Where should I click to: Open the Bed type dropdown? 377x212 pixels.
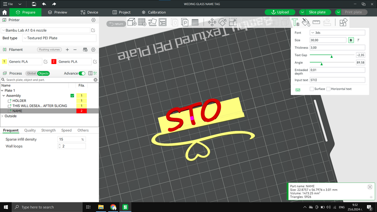click(59, 38)
